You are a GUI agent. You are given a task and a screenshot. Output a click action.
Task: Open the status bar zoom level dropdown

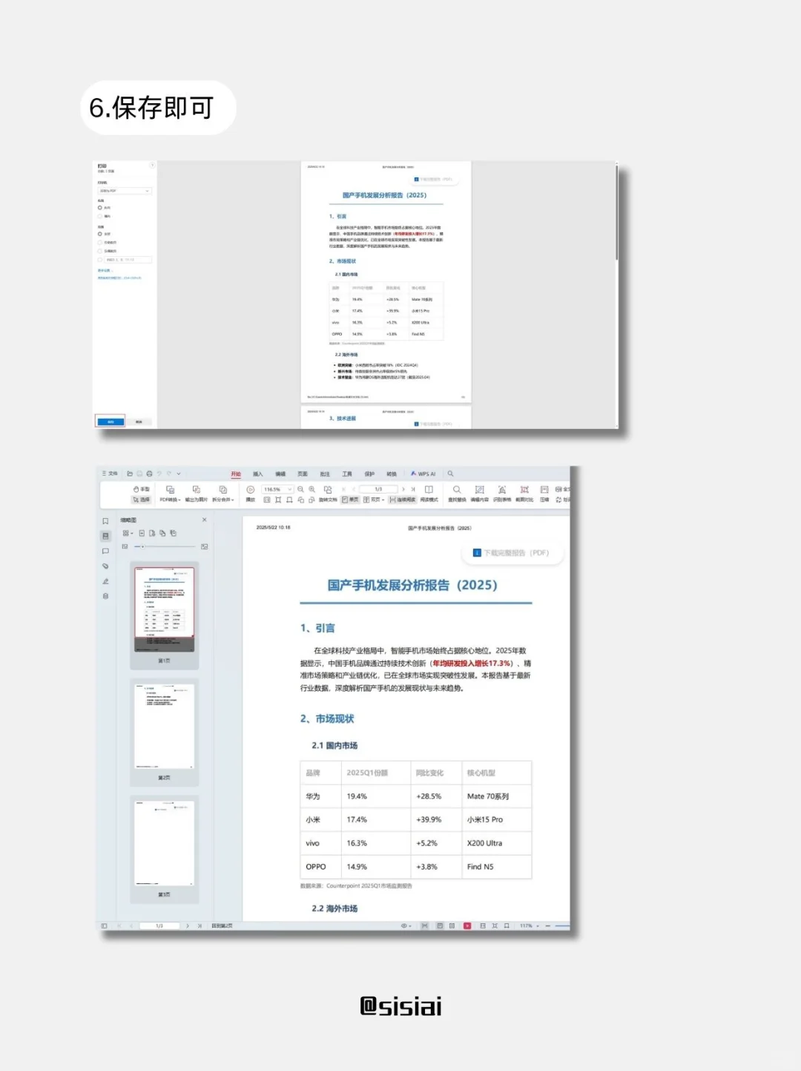coord(528,926)
